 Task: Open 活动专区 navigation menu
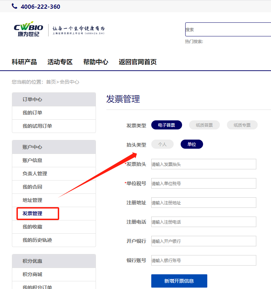[60, 62]
